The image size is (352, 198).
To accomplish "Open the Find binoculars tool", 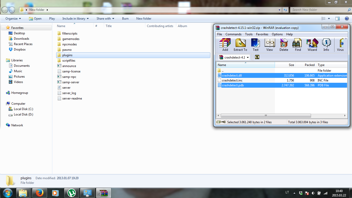I will pyautogui.click(x=298, y=45).
